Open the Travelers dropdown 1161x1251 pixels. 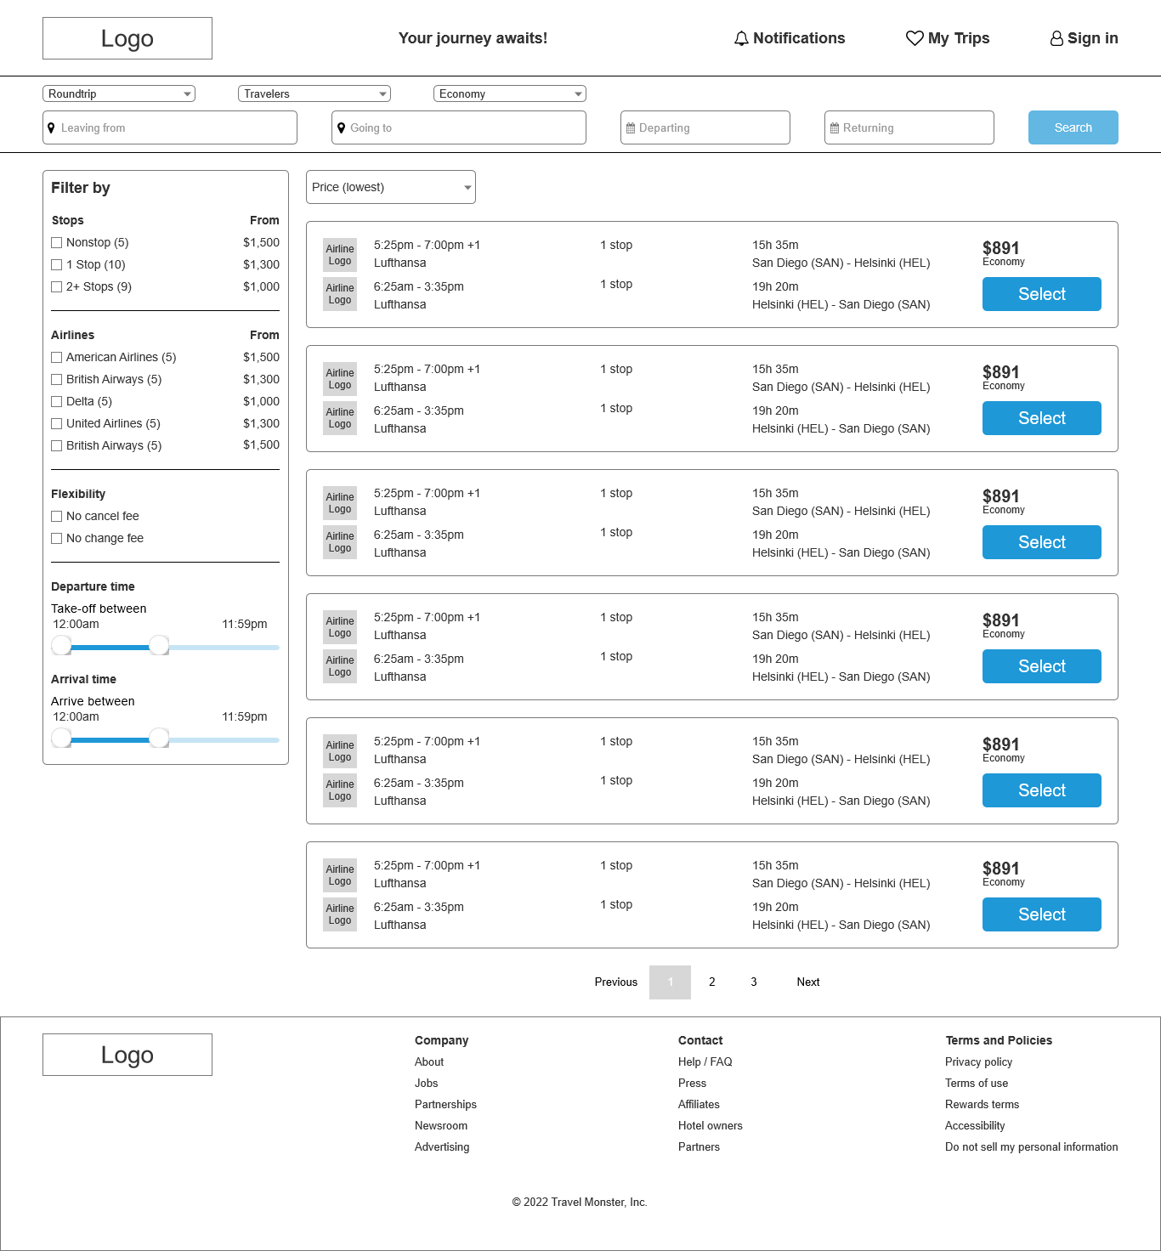point(314,93)
